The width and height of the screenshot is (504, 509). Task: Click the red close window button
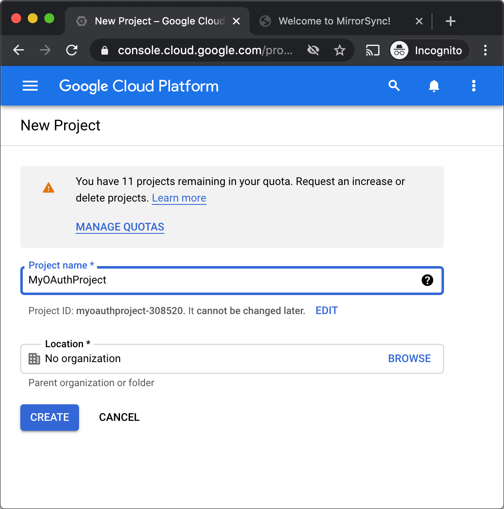(16, 18)
